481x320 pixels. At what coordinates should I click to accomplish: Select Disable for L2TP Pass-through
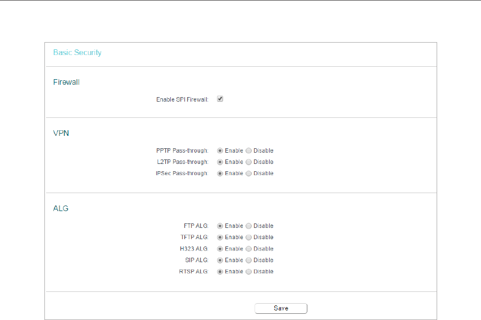click(249, 162)
